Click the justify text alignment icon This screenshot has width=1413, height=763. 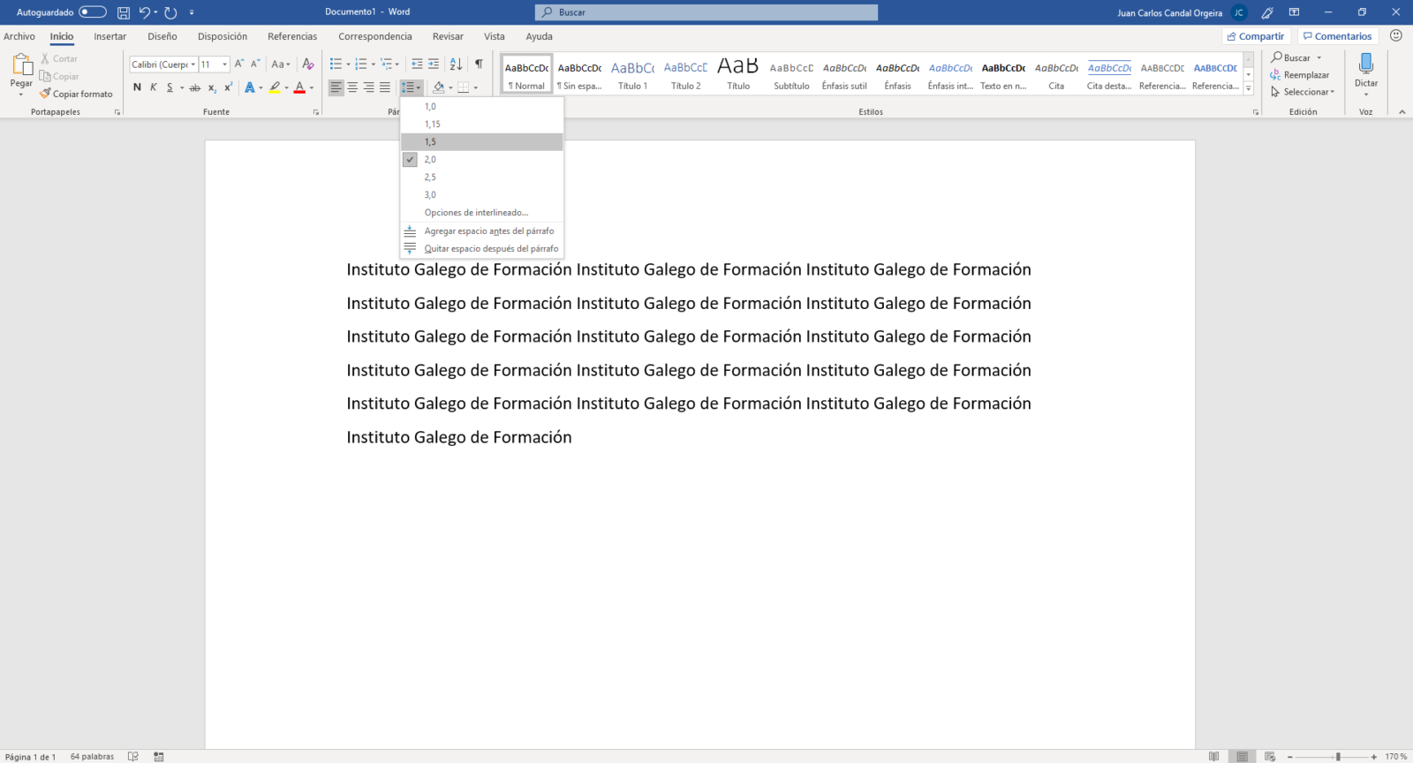[385, 87]
